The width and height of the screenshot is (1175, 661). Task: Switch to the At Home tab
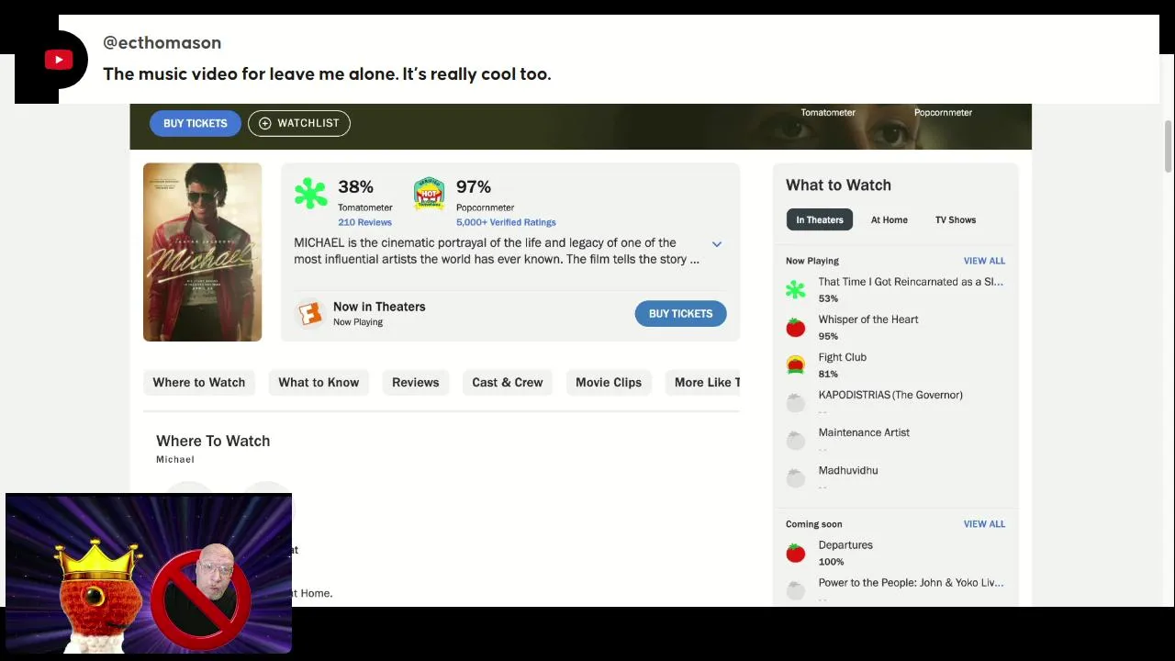pos(890,219)
